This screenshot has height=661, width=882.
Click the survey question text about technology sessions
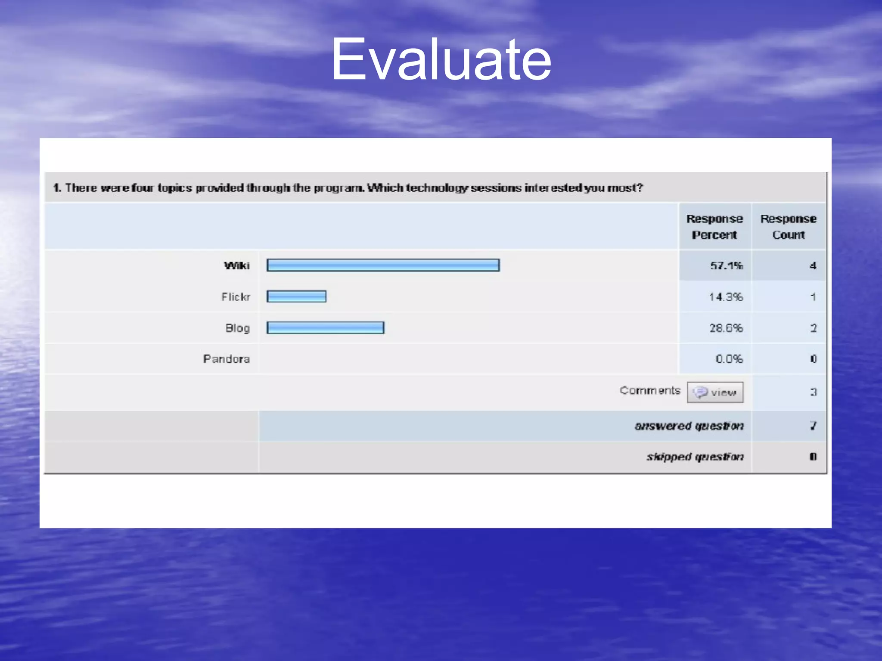[x=348, y=188]
